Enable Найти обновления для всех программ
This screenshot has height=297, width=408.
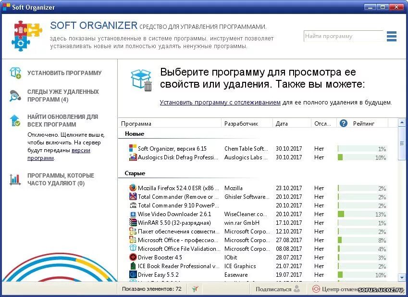tap(62, 121)
